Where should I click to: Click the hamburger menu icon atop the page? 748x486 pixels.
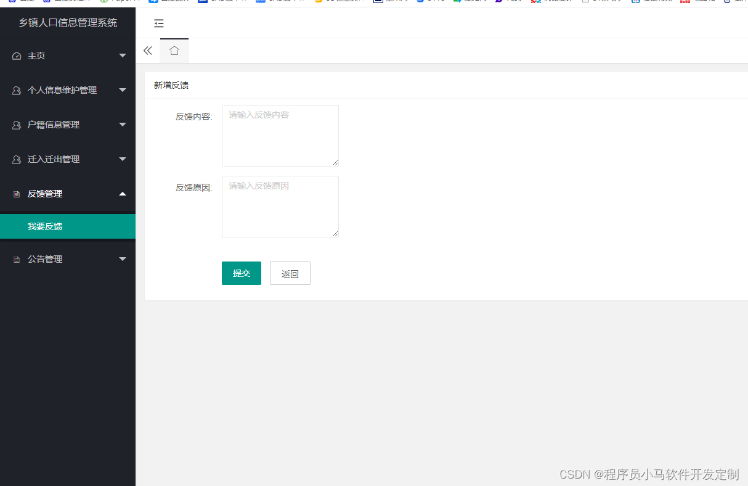coord(159,23)
